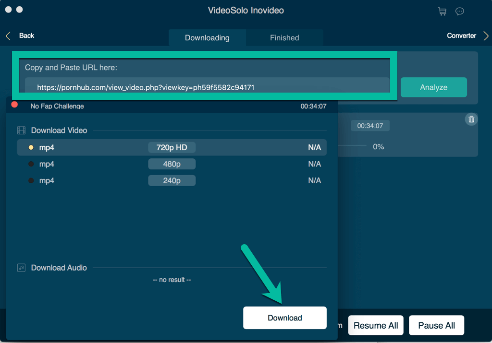The width and height of the screenshot is (492, 343).
Task: Click the Resume All button
Action: point(376,325)
